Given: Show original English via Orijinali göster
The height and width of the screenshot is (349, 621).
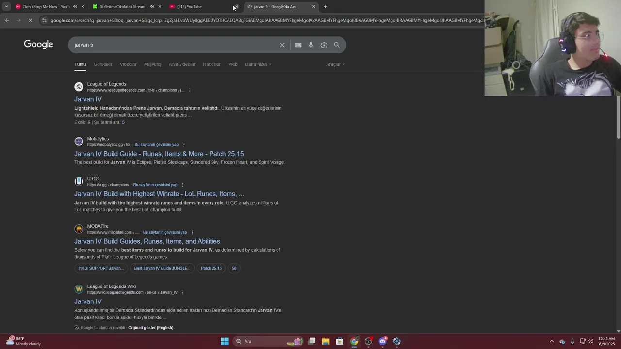Looking at the screenshot, I should tap(150, 328).
